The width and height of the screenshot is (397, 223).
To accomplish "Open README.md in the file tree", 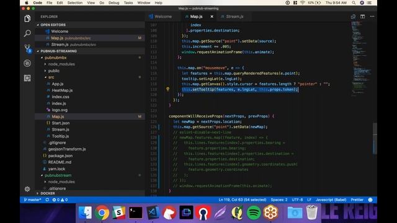I will (x=60, y=162).
